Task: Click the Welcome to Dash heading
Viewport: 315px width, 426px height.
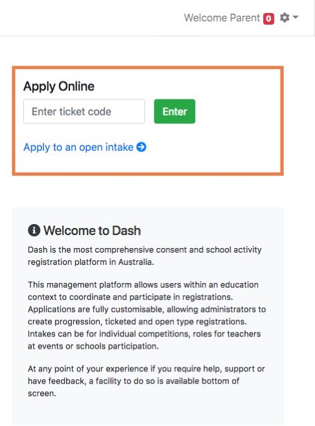Action: pyautogui.click(x=92, y=231)
